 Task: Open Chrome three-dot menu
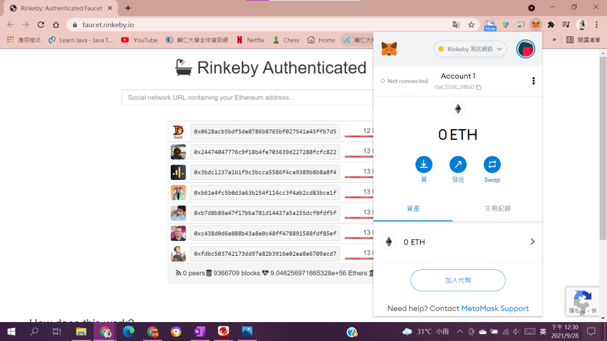(x=596, y=25)
